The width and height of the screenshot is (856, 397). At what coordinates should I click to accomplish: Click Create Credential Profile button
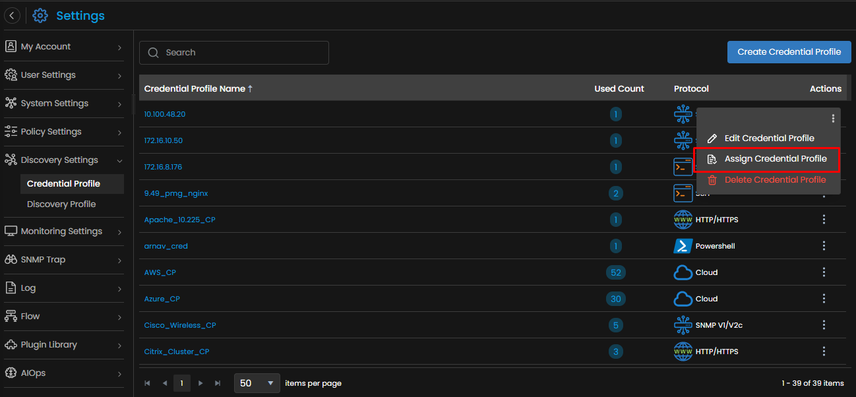click(789, 52)
